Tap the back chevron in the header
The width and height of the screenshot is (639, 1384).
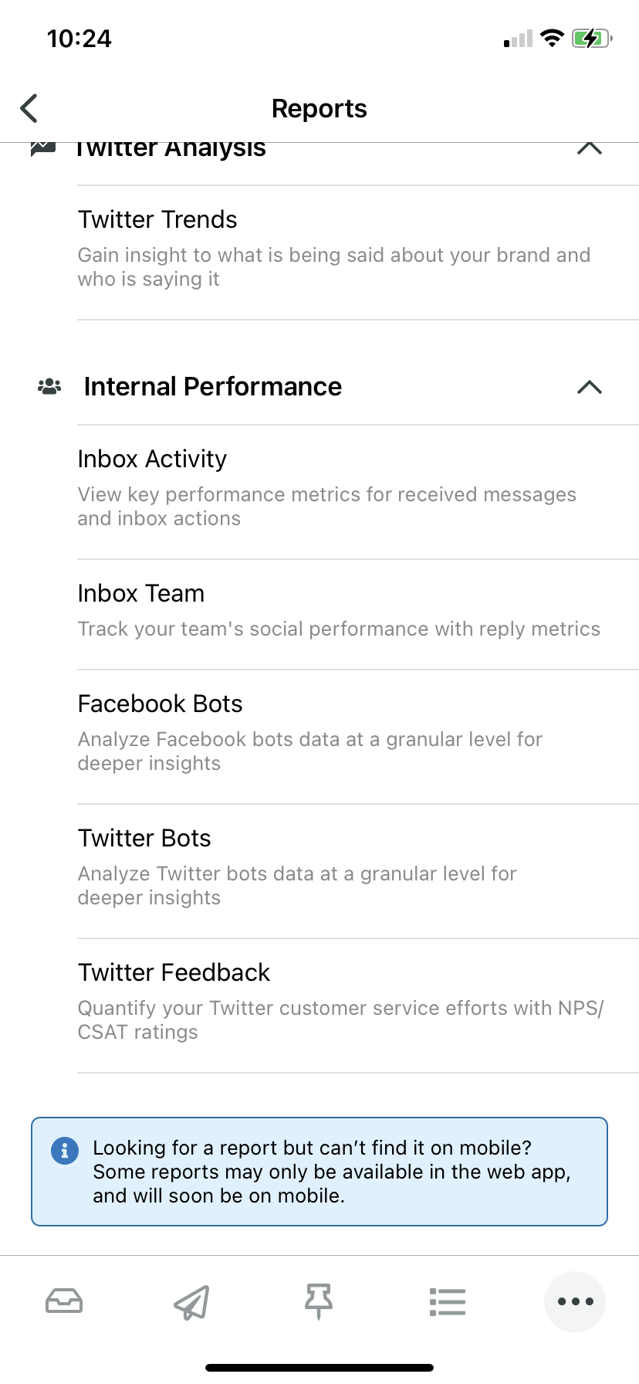(x=28, y=108)
